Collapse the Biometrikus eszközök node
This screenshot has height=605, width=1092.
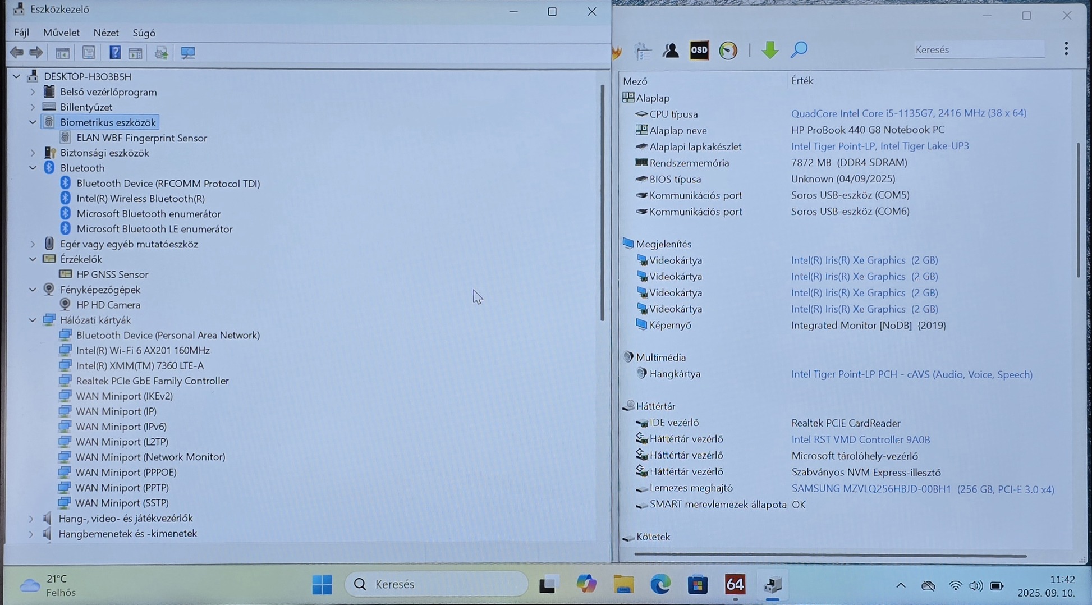[x=33, y=122]
